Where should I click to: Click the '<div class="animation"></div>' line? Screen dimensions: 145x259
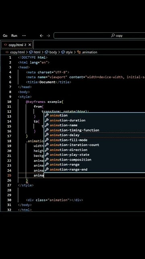54,200
